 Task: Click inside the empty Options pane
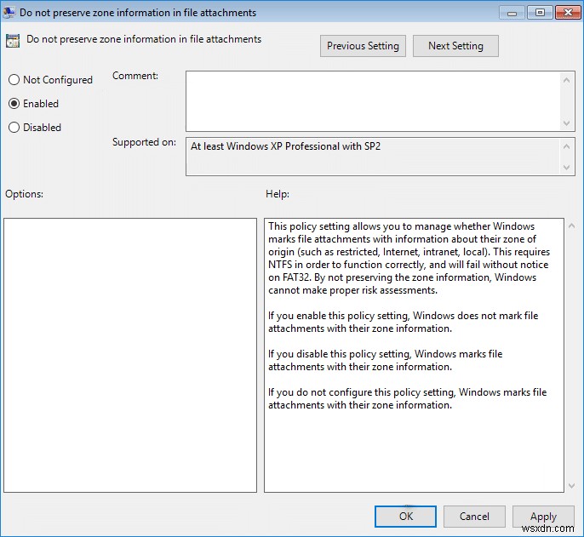130,355
